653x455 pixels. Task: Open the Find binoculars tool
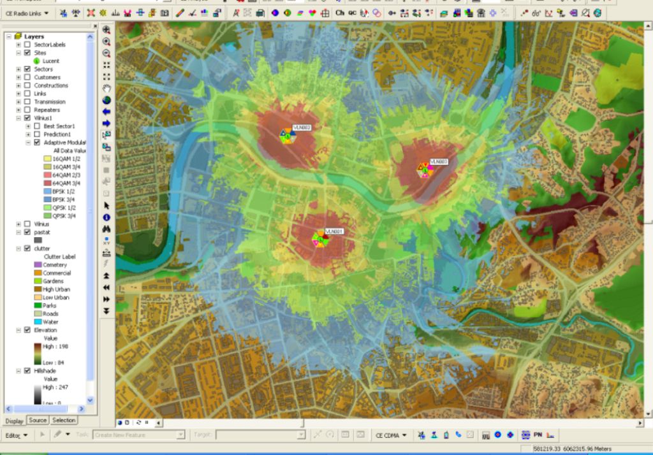pos(106,229)
